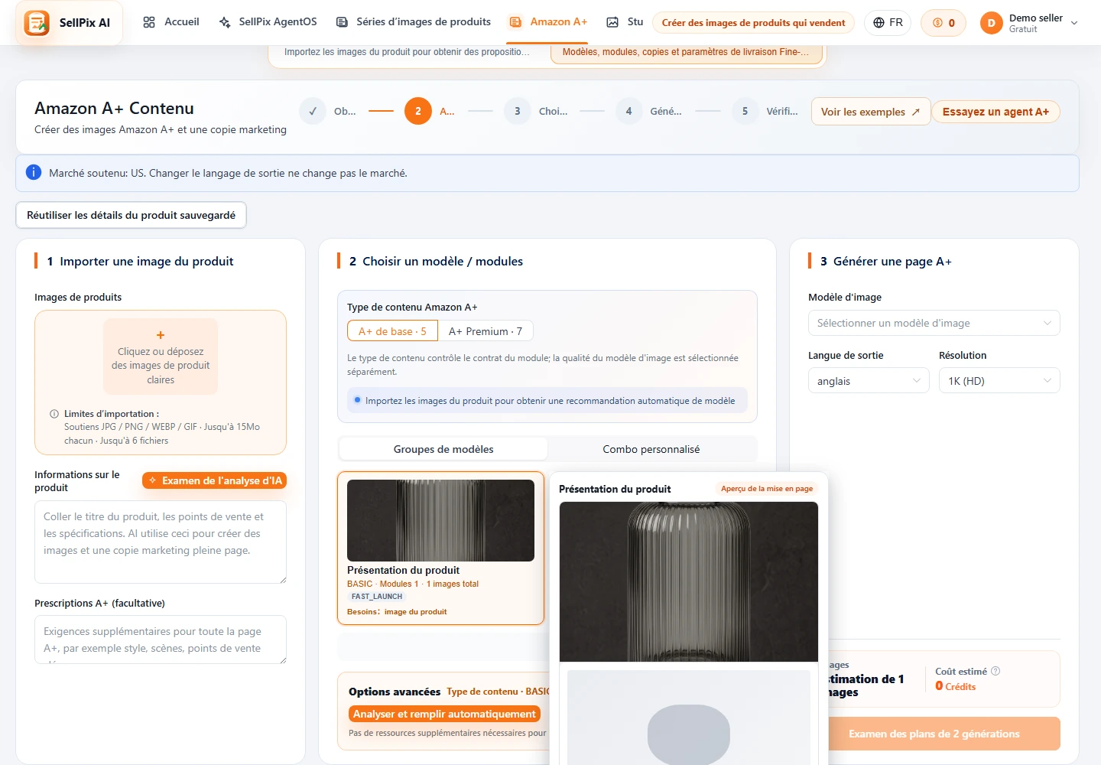Open the Résolution 1K (HD) dropdown

999,381
